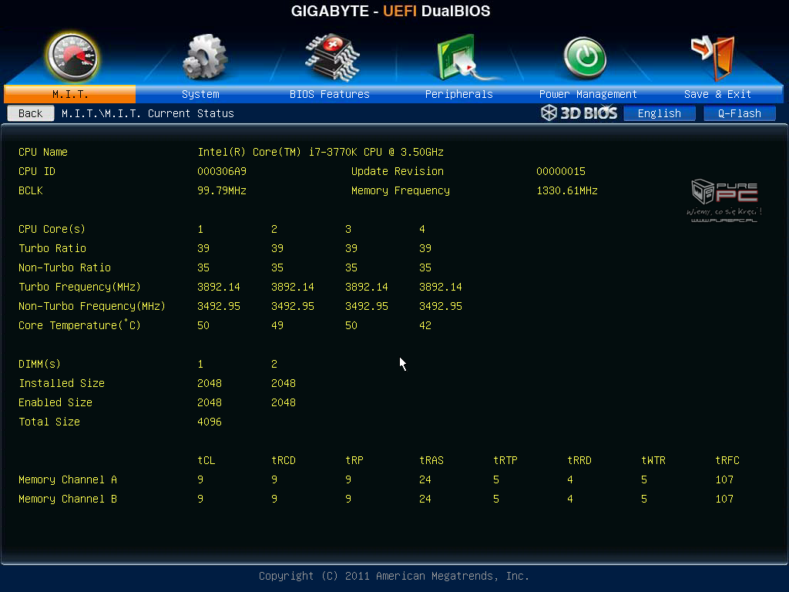Click the tRCD column header

tap(284, 460)
